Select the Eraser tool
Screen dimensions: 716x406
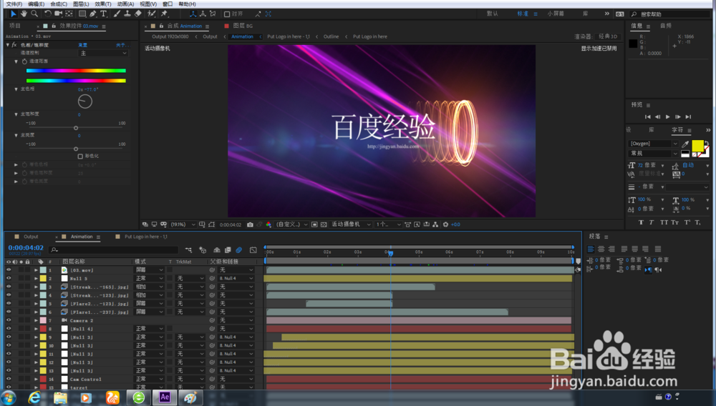(138, 14)
